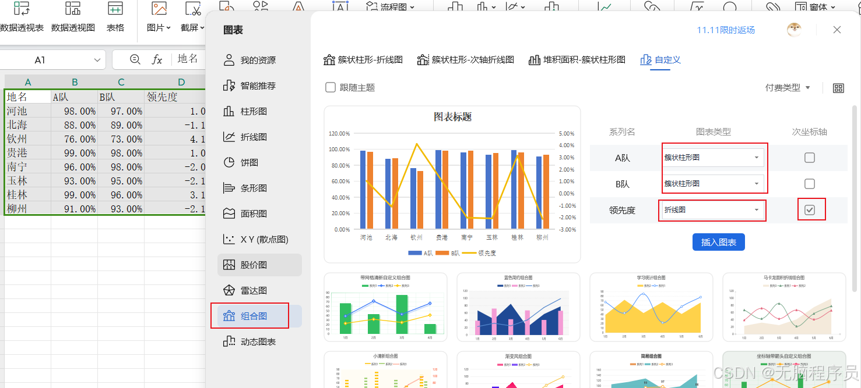Enable secondary axis for A队 series
Viewport: 861px width, 388px height.
[x=810, y=158]
